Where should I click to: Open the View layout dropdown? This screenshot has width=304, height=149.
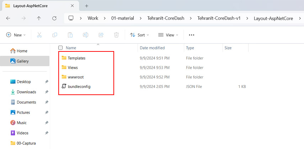168,35
